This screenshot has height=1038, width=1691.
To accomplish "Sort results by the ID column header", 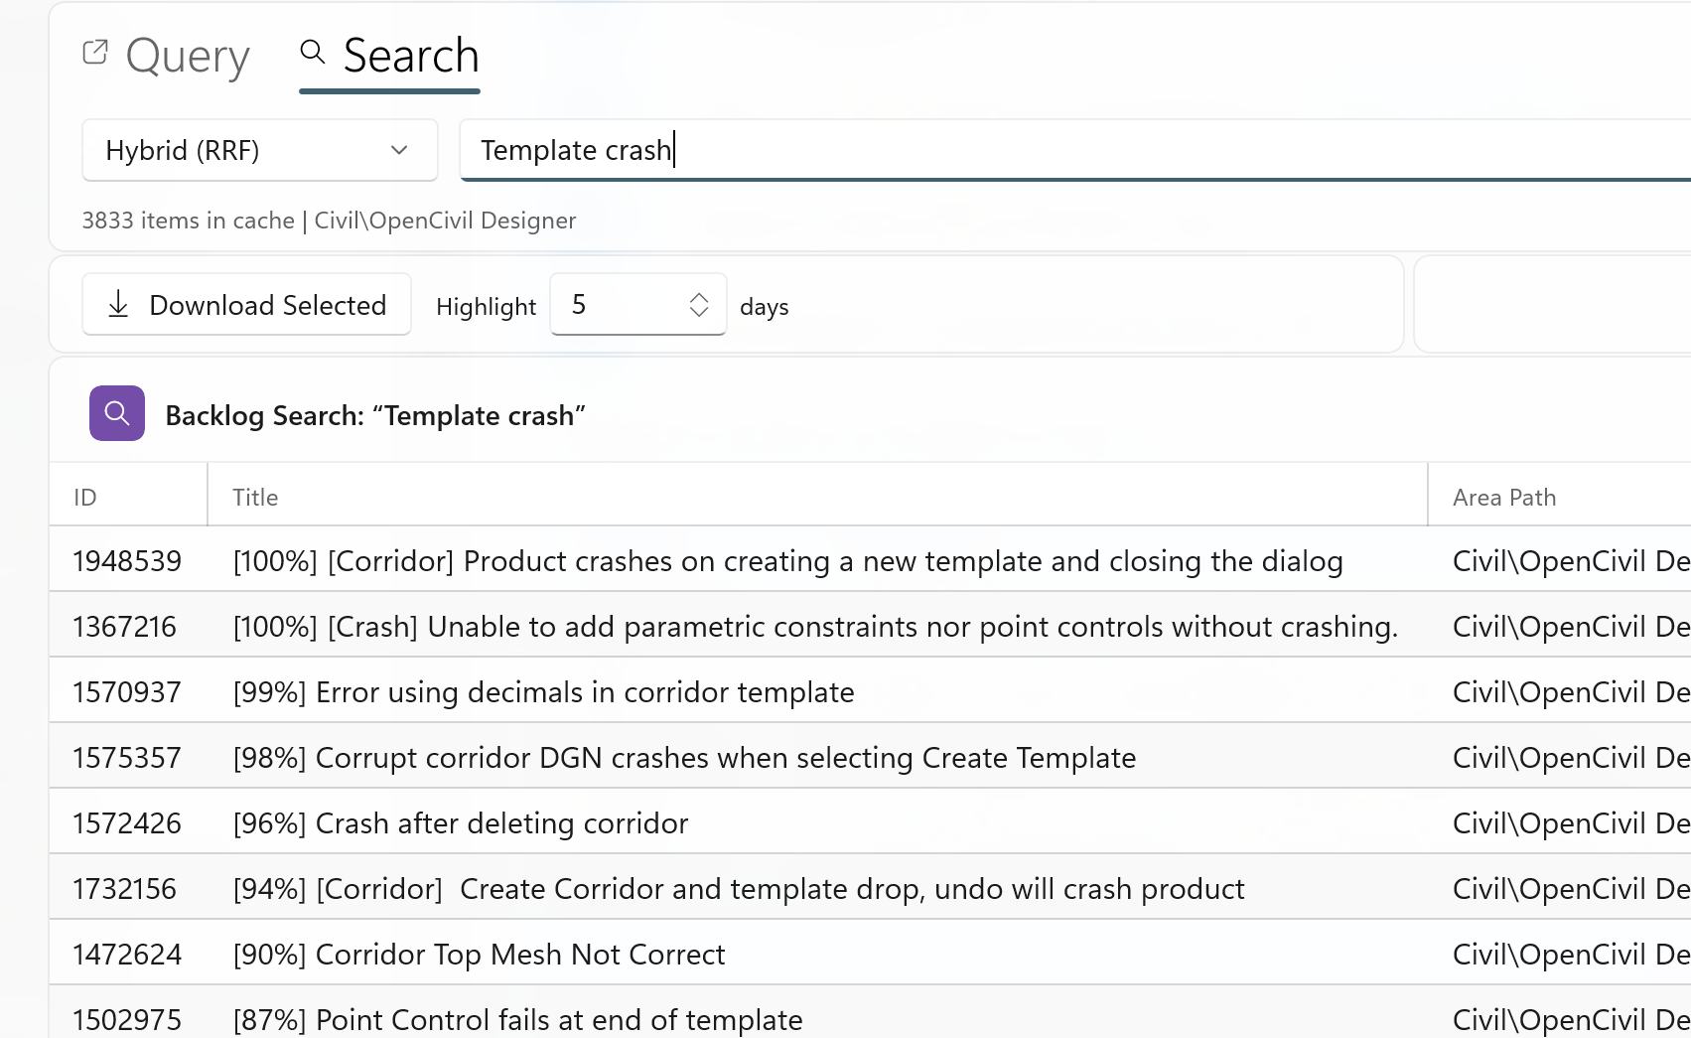I will (x=85, y=496).
